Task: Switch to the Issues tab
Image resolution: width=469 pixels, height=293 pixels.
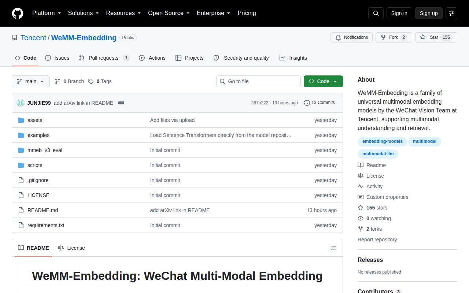Action: 57,58
